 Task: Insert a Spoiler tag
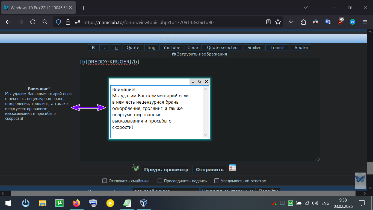pyautogui.click(x=301, y=48)
